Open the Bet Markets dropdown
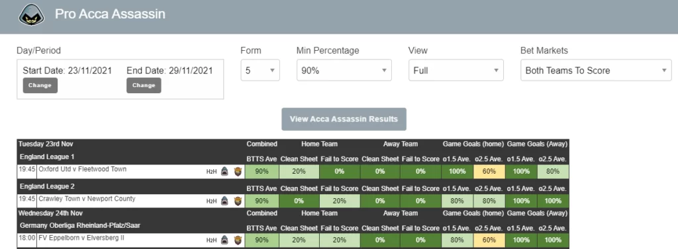678x249 pixels. [x=597, y=71]
